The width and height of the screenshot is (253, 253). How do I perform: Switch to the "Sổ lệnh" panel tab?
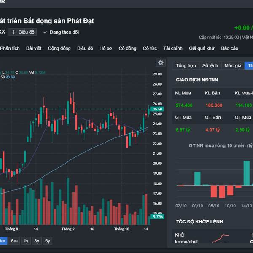coord(210,66)
